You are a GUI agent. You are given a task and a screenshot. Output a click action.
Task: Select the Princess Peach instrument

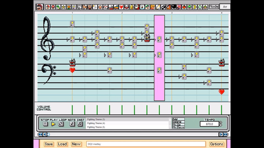coord(153,7)
